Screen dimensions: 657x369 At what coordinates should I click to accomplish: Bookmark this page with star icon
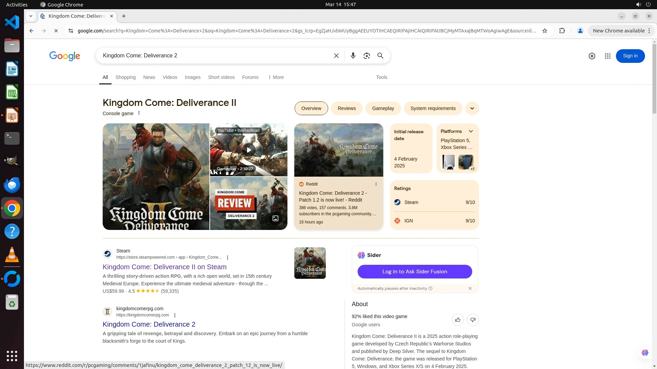tap(545, 31)
